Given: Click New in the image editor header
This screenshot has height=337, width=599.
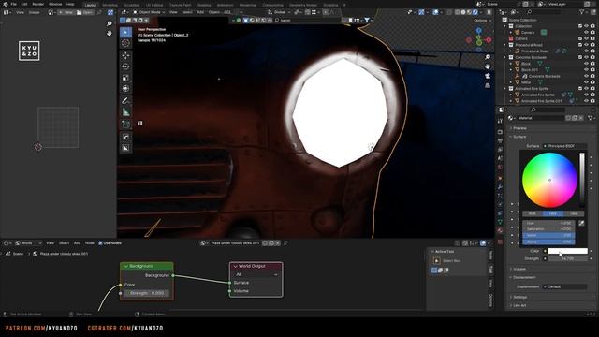Looking at the screenshot, I should tap(66, 12).
